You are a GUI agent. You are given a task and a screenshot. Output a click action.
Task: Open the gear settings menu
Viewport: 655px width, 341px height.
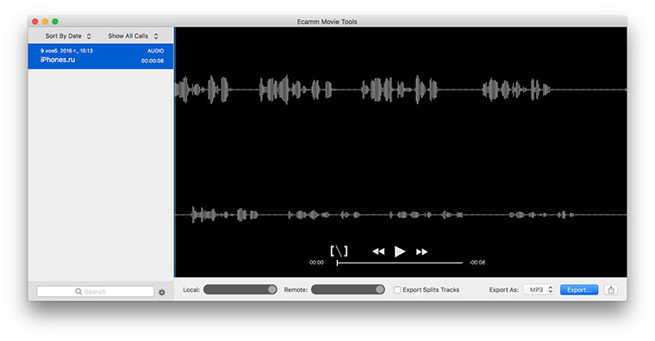coord(162,292)
